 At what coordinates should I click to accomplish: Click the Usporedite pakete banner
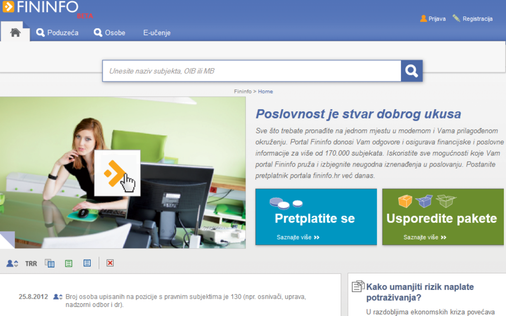coord(442,217)
